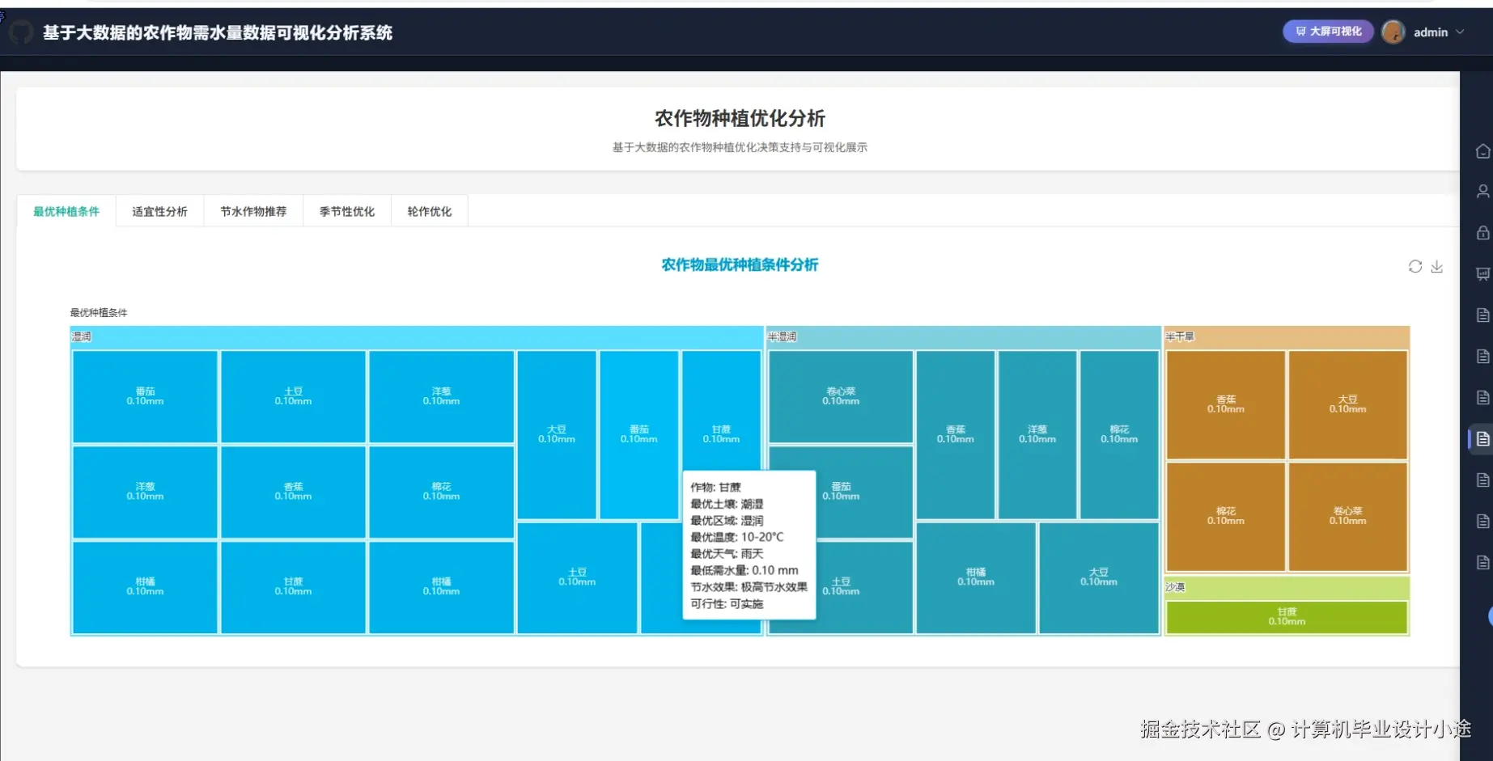Viewport: 1493px width, 761px height.
Task: Select the 棉花 cell in the 半湿润 group
Action: point(1119,434)
